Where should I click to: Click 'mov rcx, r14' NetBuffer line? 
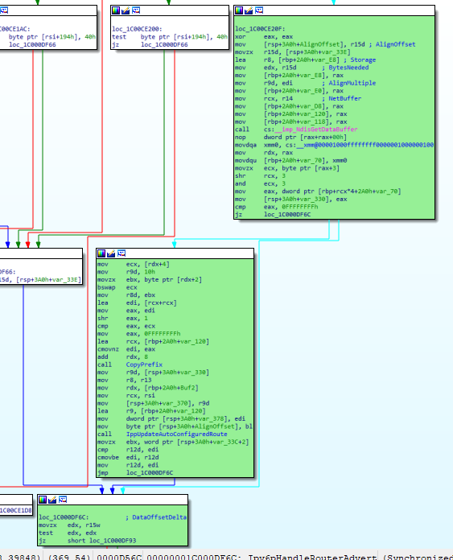coord(298,99)
